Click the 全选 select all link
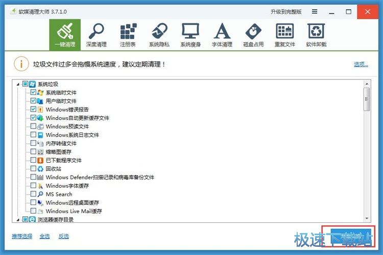The height and width of the screenshot is (255, 383). coord(45,236)
